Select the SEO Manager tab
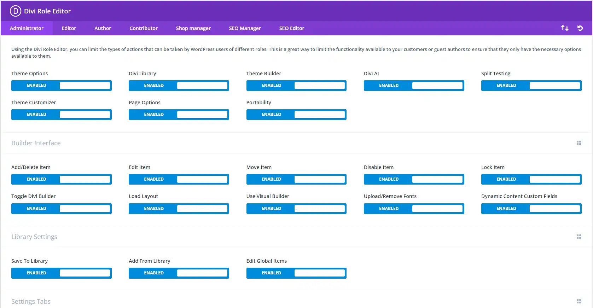Image resolution: width=593 pixels, height=308 pixels. pyautogui.click(x=245, y=28)
